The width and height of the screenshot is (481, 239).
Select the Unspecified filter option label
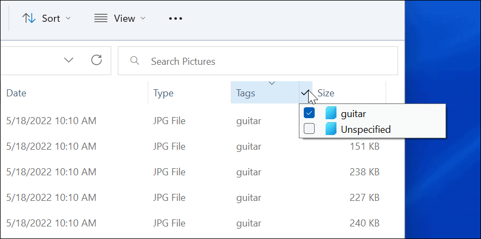point(365,129)
